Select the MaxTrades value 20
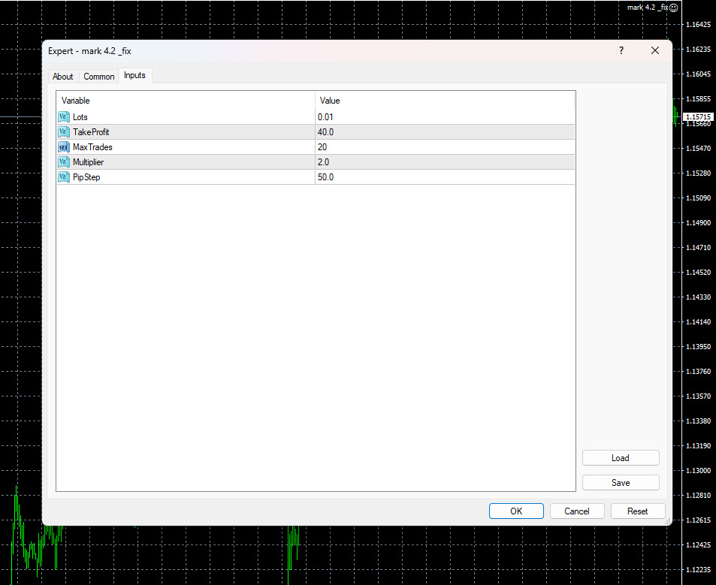This screenshot has width=716, height=585. (322, 147)
